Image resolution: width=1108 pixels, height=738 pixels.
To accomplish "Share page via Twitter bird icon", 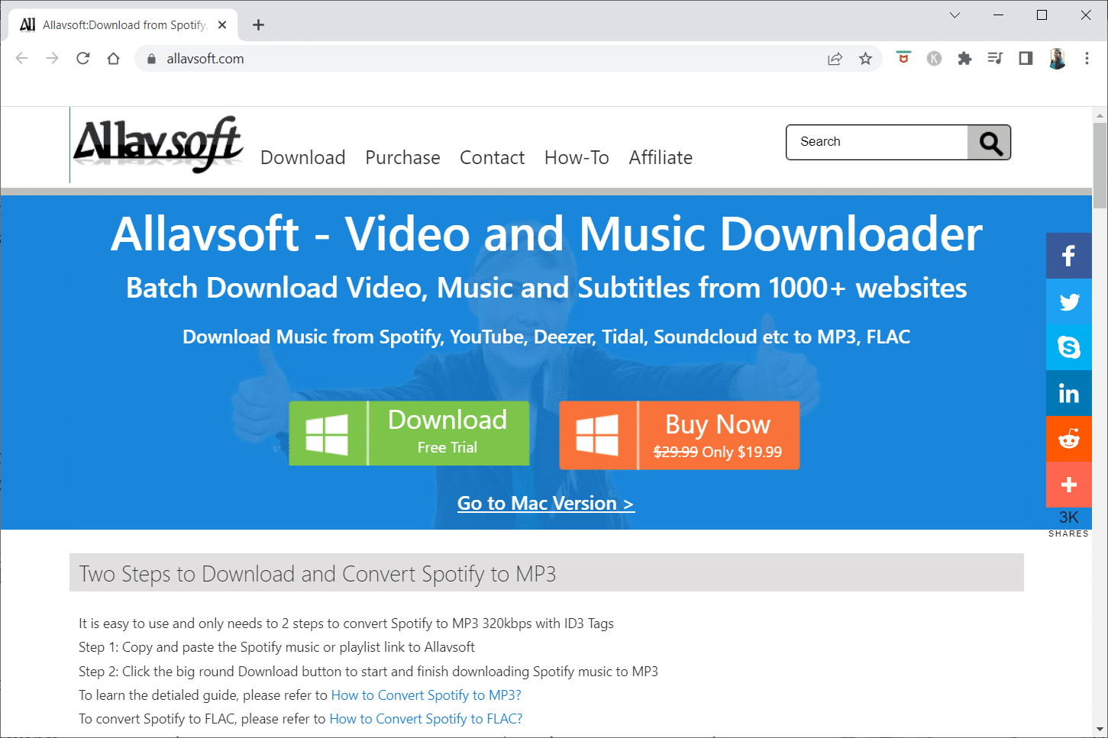I will (x=1069, y=301).
